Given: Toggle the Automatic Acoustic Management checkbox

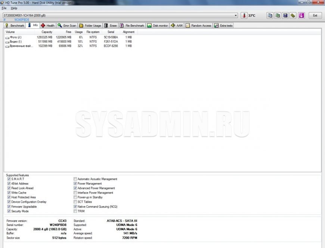Looking at the screenshot, I should (75, 179).
